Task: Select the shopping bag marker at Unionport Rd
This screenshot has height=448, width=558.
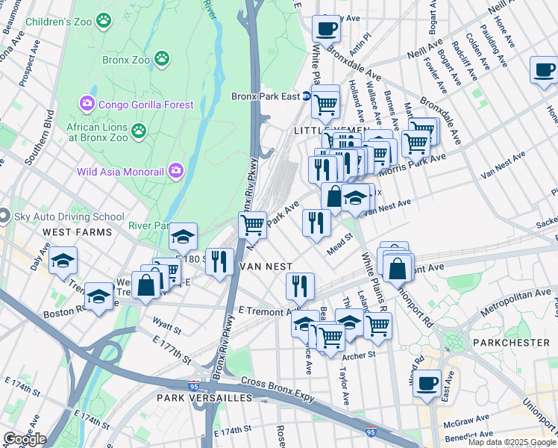Action: [398, 270]
